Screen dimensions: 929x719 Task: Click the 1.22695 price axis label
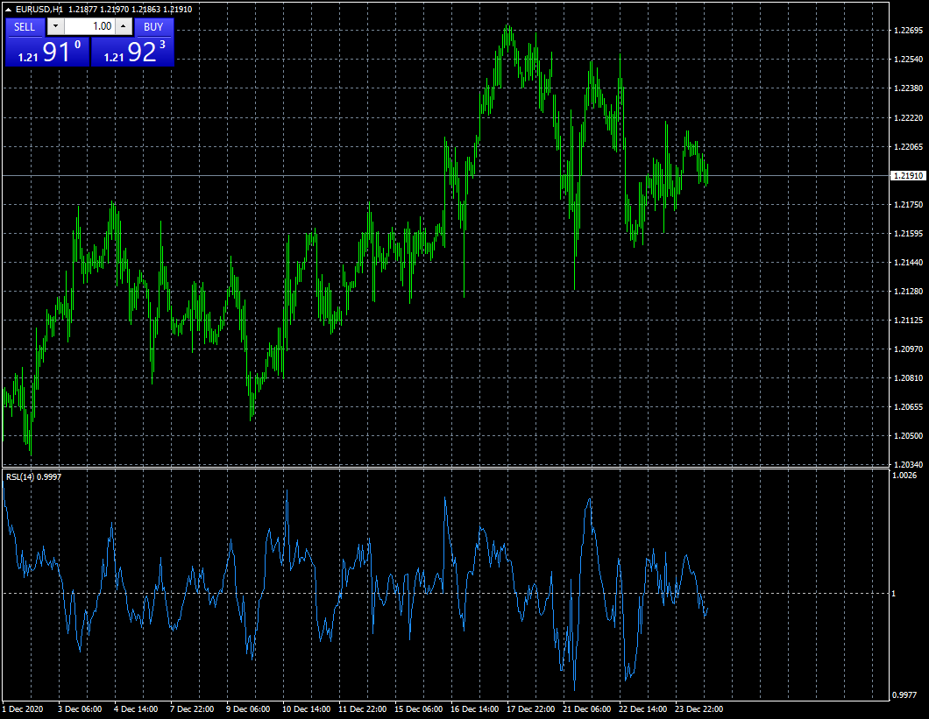[x=908, y=30]
